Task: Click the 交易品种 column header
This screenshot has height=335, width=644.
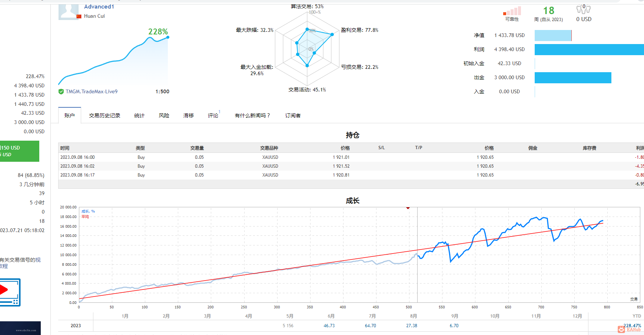Action: [269, 148]
